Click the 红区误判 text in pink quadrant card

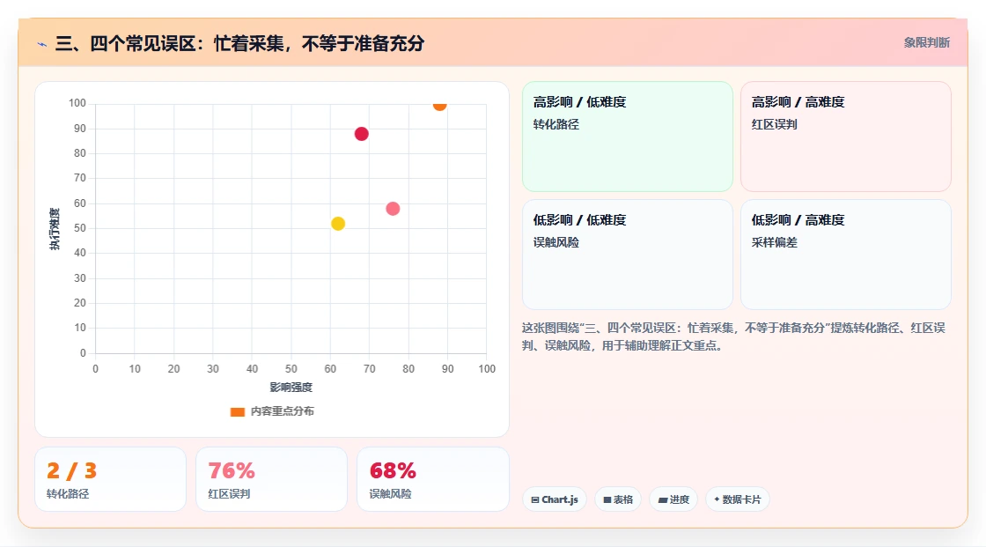774,124
